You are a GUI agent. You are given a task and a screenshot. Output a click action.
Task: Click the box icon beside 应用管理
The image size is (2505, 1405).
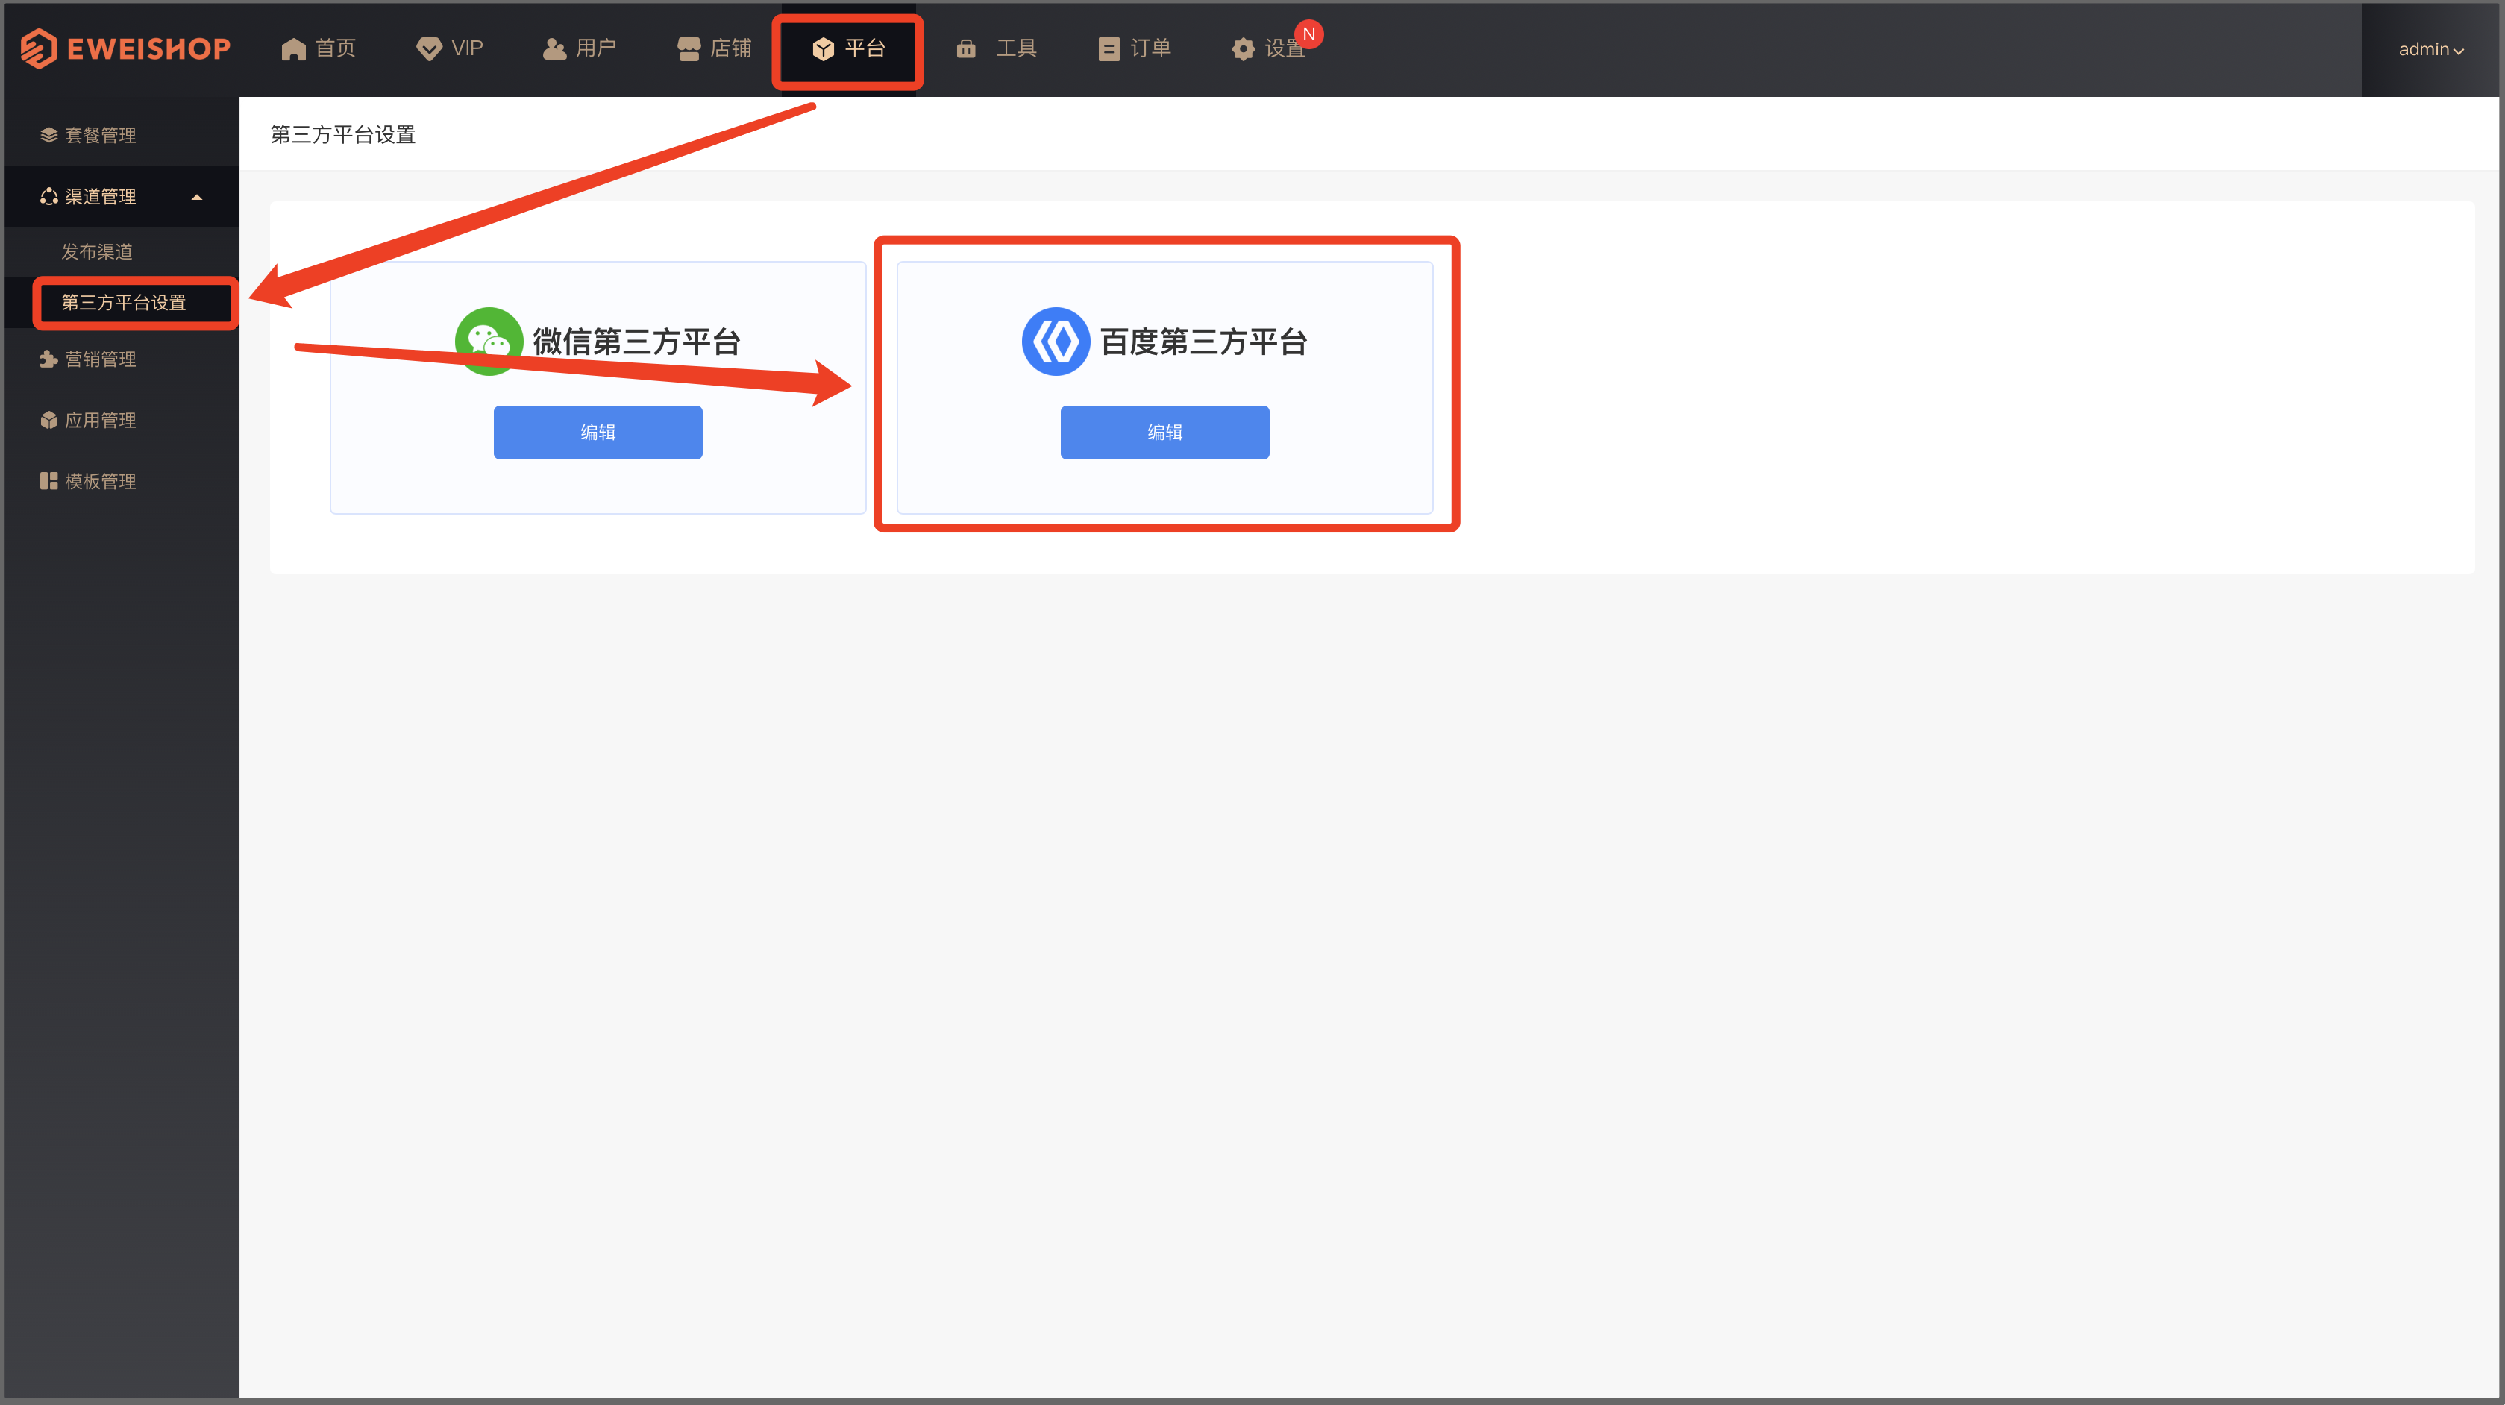point(48,420)
